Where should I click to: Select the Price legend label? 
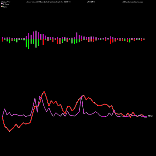(5, 7)
